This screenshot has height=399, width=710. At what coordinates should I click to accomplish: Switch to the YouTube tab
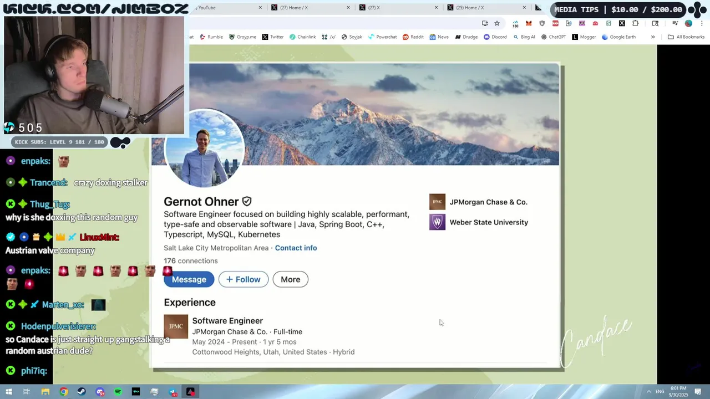click(225, 8)
